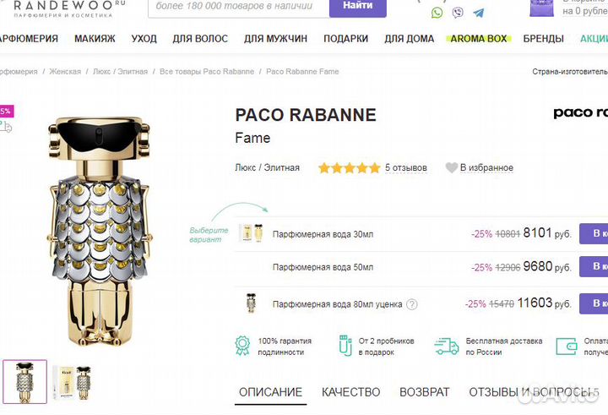Switch to ВОЗВРАТ tab
The image size is (608, 415).
click(x=425, y=392)
